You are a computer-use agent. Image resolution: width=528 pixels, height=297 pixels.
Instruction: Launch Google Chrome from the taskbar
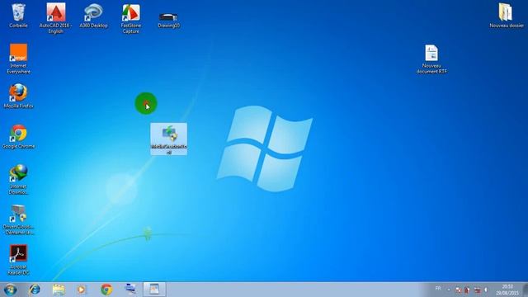coord(106,290)
